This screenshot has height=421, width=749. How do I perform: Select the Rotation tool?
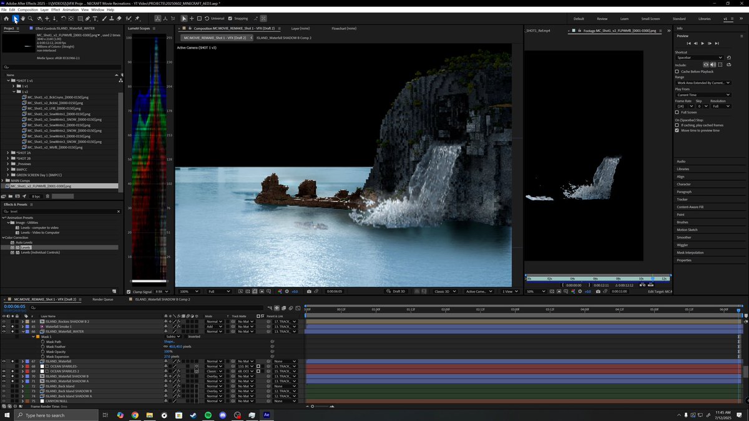click(64, 19)
